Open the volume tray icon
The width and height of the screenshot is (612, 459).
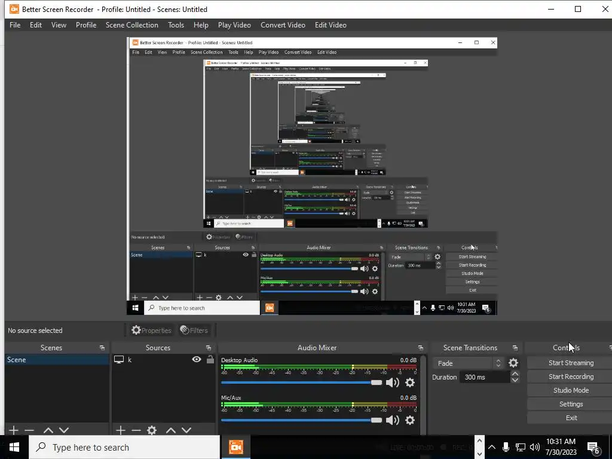pyautogui.click(x=535, y=447)
